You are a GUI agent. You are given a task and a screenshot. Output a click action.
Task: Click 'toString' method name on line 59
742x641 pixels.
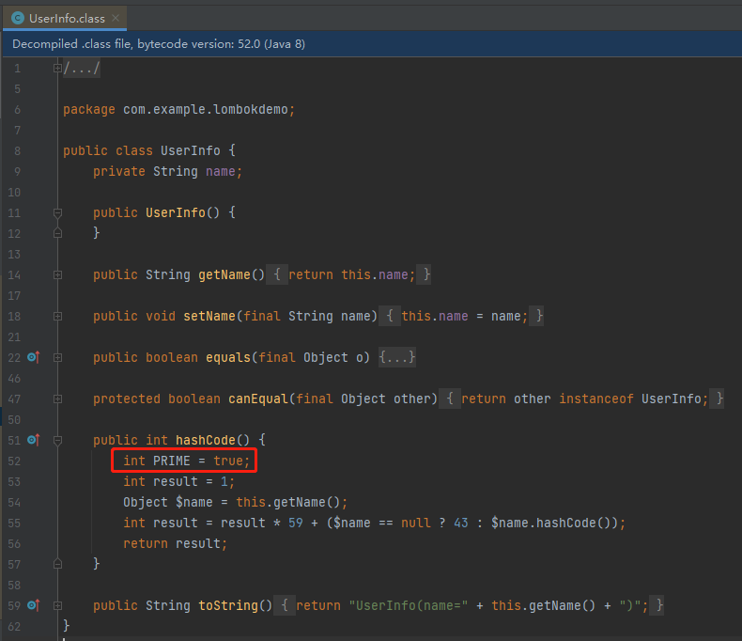[x=228, y=605]
